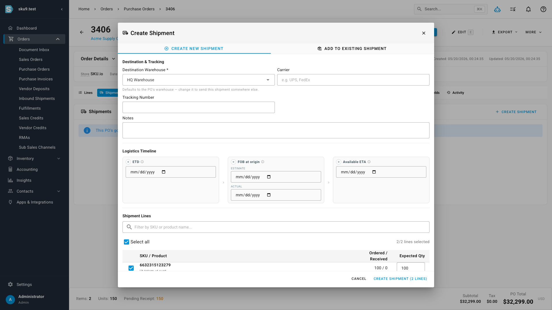Go to Home breadcrumb
The width and height of the screenshot is (552, 310).
(x=84, y=9)
